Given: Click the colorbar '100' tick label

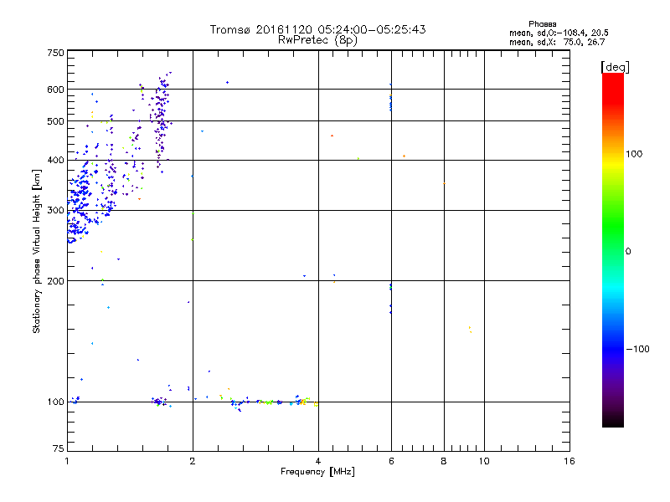Looking at the screenshot, I should (x=634, y=154).
